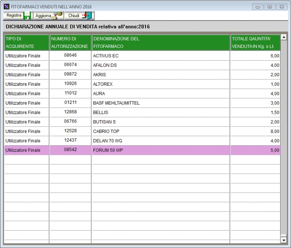
Task: Select the highlighted FORUM 50 WP cell
Action: click(161, 150)
